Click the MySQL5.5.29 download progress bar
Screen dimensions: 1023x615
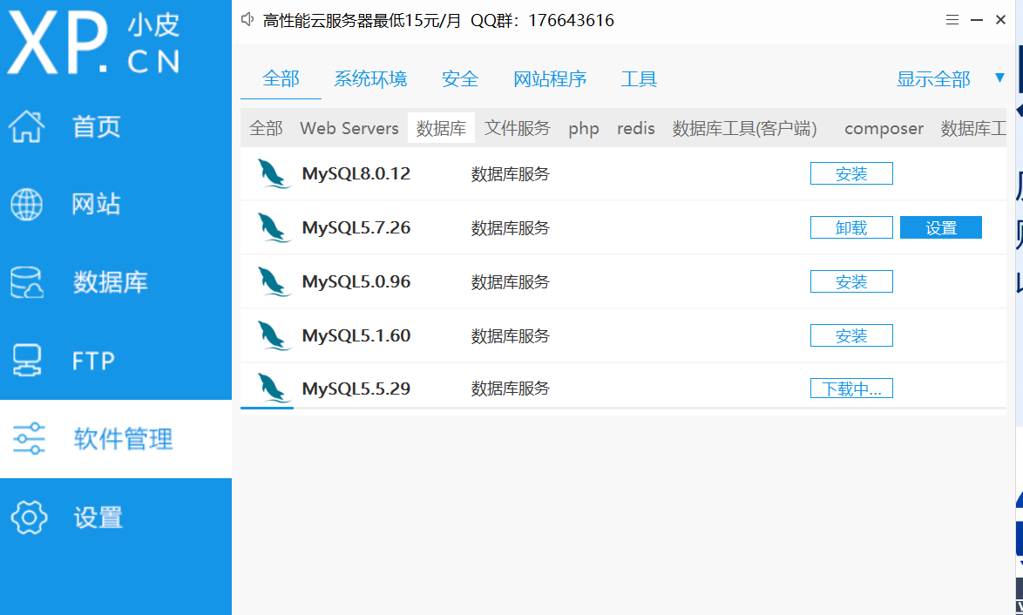[623, 409]
